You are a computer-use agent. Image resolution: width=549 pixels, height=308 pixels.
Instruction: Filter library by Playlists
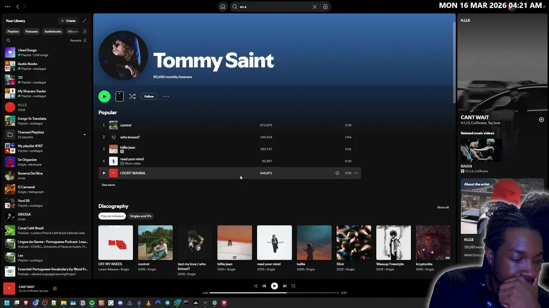click(x=13, y=31)
